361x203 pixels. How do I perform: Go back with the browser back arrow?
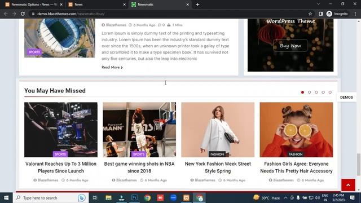click(6, 14)
